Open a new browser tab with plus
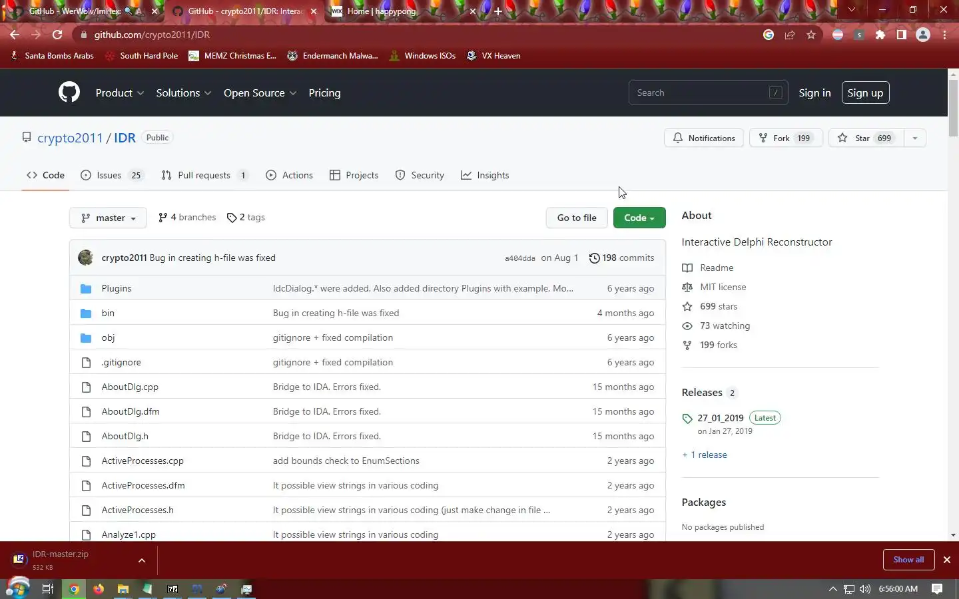Screen dimensions: 959x599 tap(497, 11)
